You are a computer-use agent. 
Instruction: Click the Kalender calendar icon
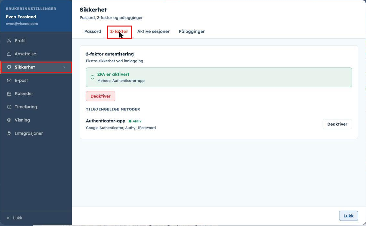click(x=9, y=94)
